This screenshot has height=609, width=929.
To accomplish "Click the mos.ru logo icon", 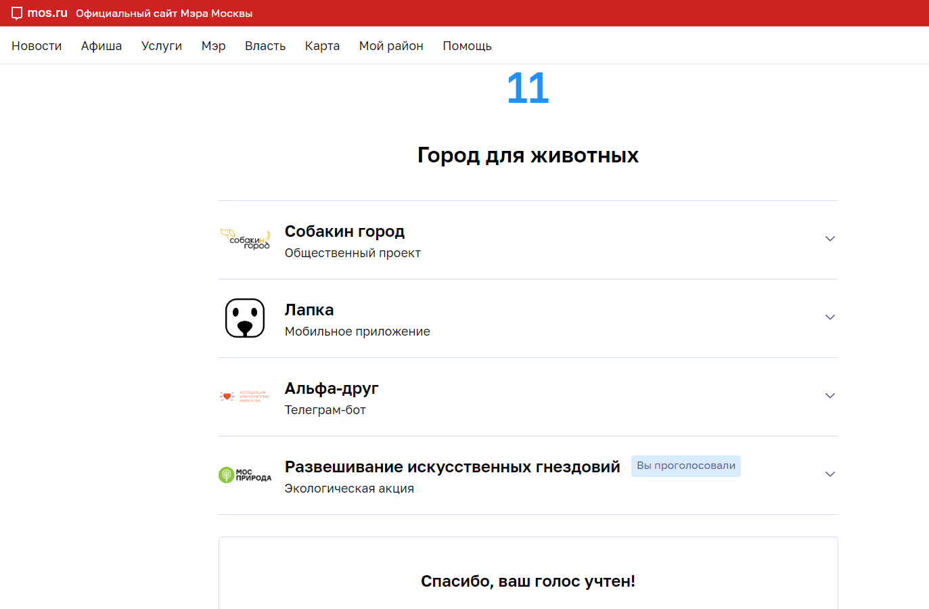I will point(17,14).
